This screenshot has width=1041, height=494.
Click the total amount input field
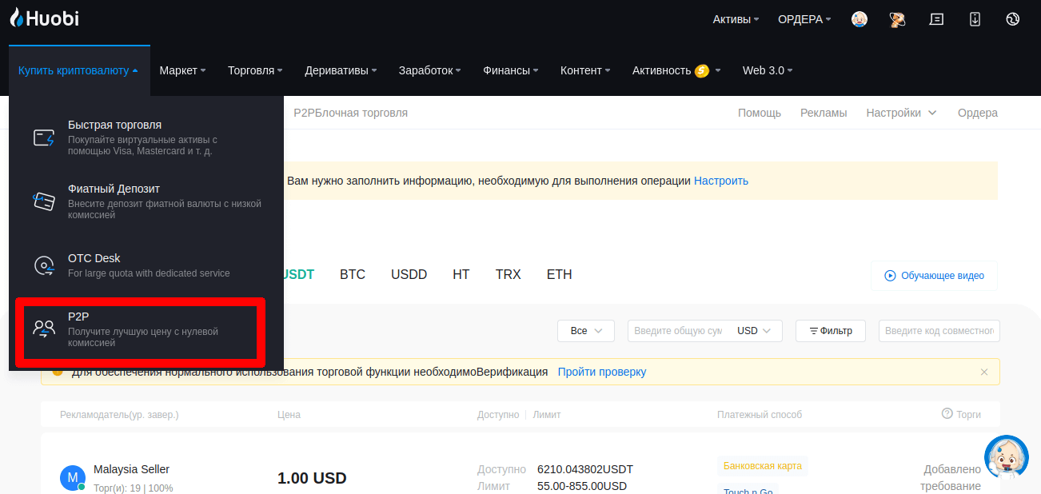[x=676, y=331]
